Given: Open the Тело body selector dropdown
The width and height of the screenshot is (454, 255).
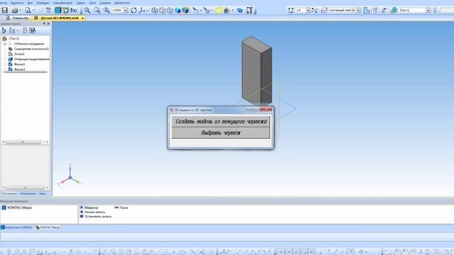Looking at the screenshot, I should [428, 11].
